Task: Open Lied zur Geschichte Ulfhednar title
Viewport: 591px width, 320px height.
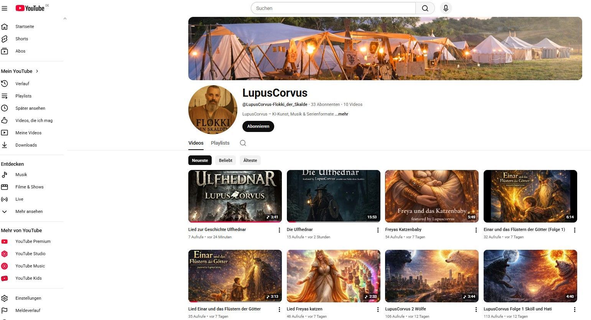Action: coord(217,229)
